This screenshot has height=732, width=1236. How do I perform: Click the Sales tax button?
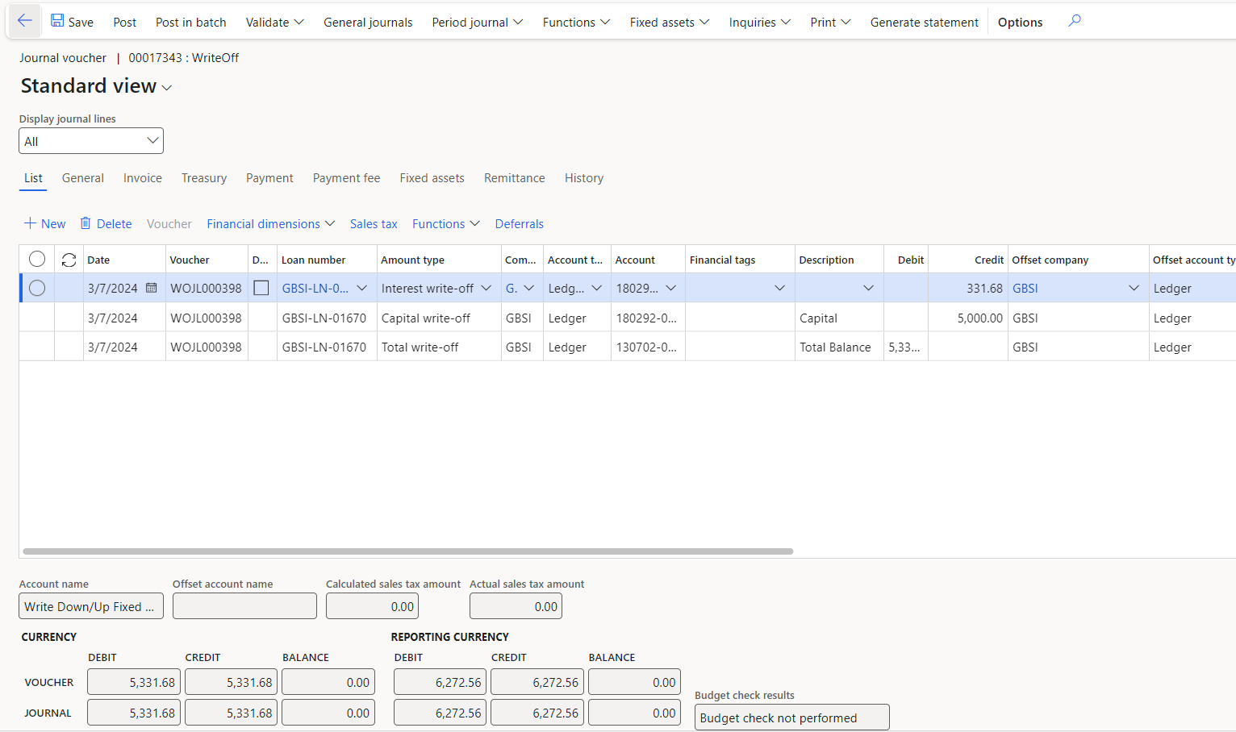tap(374, 223)
